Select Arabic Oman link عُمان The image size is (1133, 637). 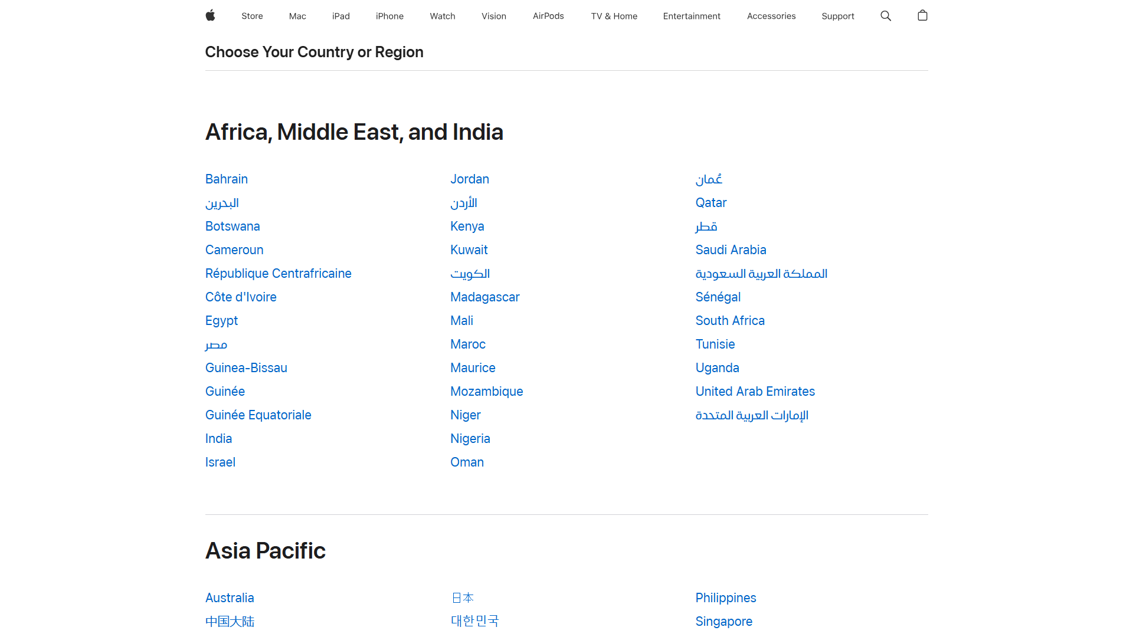[x=709, y=179]
